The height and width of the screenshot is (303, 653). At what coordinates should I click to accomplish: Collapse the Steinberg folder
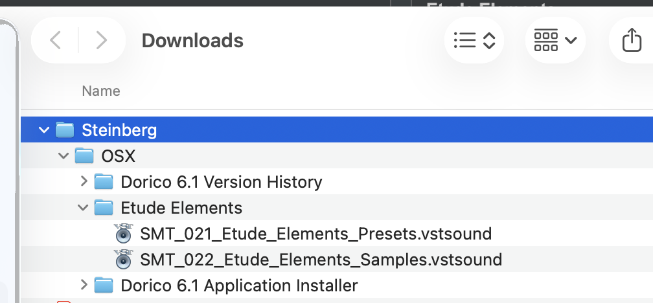[44, 130]
